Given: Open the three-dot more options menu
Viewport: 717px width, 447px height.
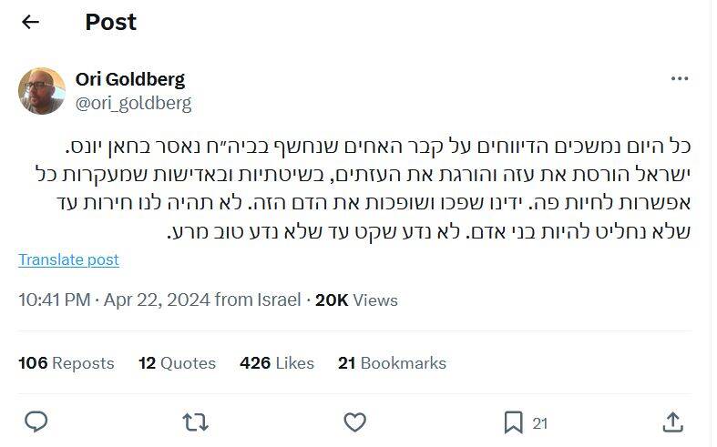Looking at the screenshot, I should pyautogui.click(x=680, y=79).
